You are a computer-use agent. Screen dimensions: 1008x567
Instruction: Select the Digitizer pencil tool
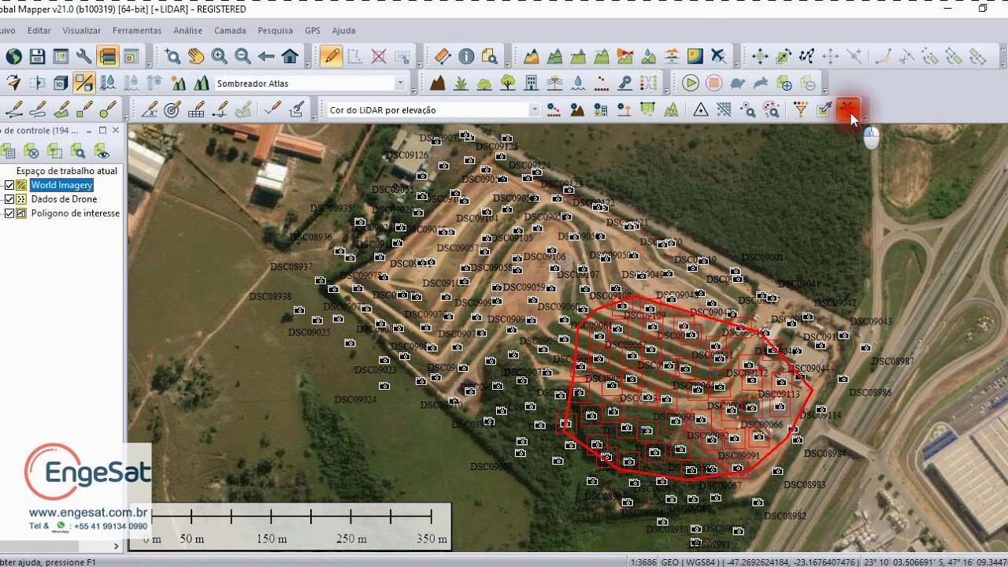click(x=332, y=57)
